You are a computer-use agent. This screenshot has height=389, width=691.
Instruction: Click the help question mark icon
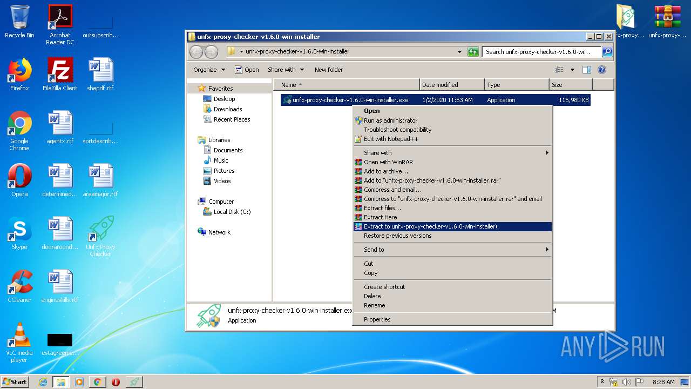[602, 70]
